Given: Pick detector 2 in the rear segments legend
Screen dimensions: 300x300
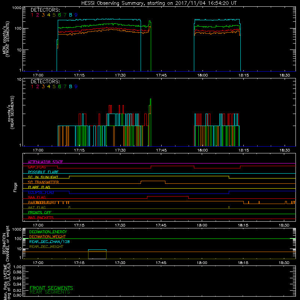Looking at the screenshot, I should tap(38, 87).
